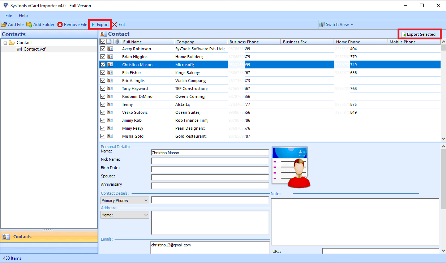Open the Home address type dropdown
The height and width of the screenshot is (263, 446).
125,215
